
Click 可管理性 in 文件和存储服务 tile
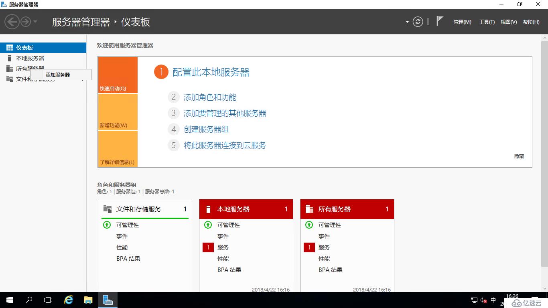(x=128, y=225)
